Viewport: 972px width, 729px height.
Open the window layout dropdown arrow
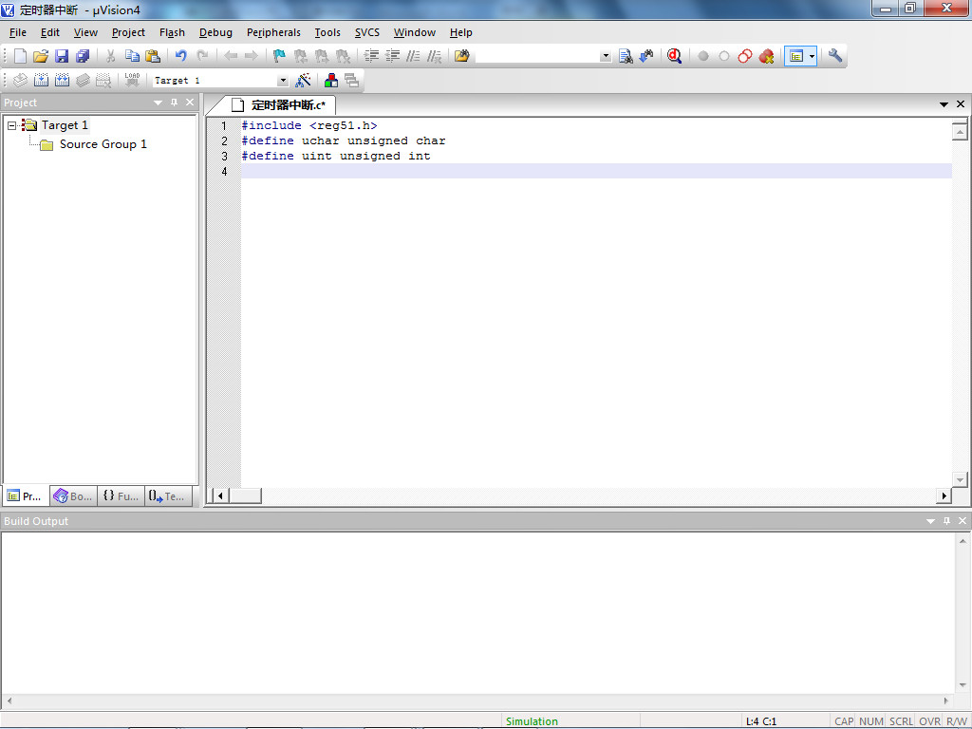pos(813,56)
